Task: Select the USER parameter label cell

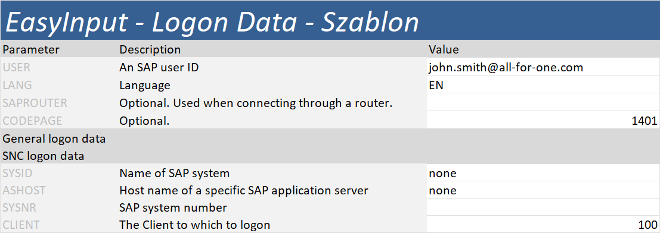Action: pos(59,67)
